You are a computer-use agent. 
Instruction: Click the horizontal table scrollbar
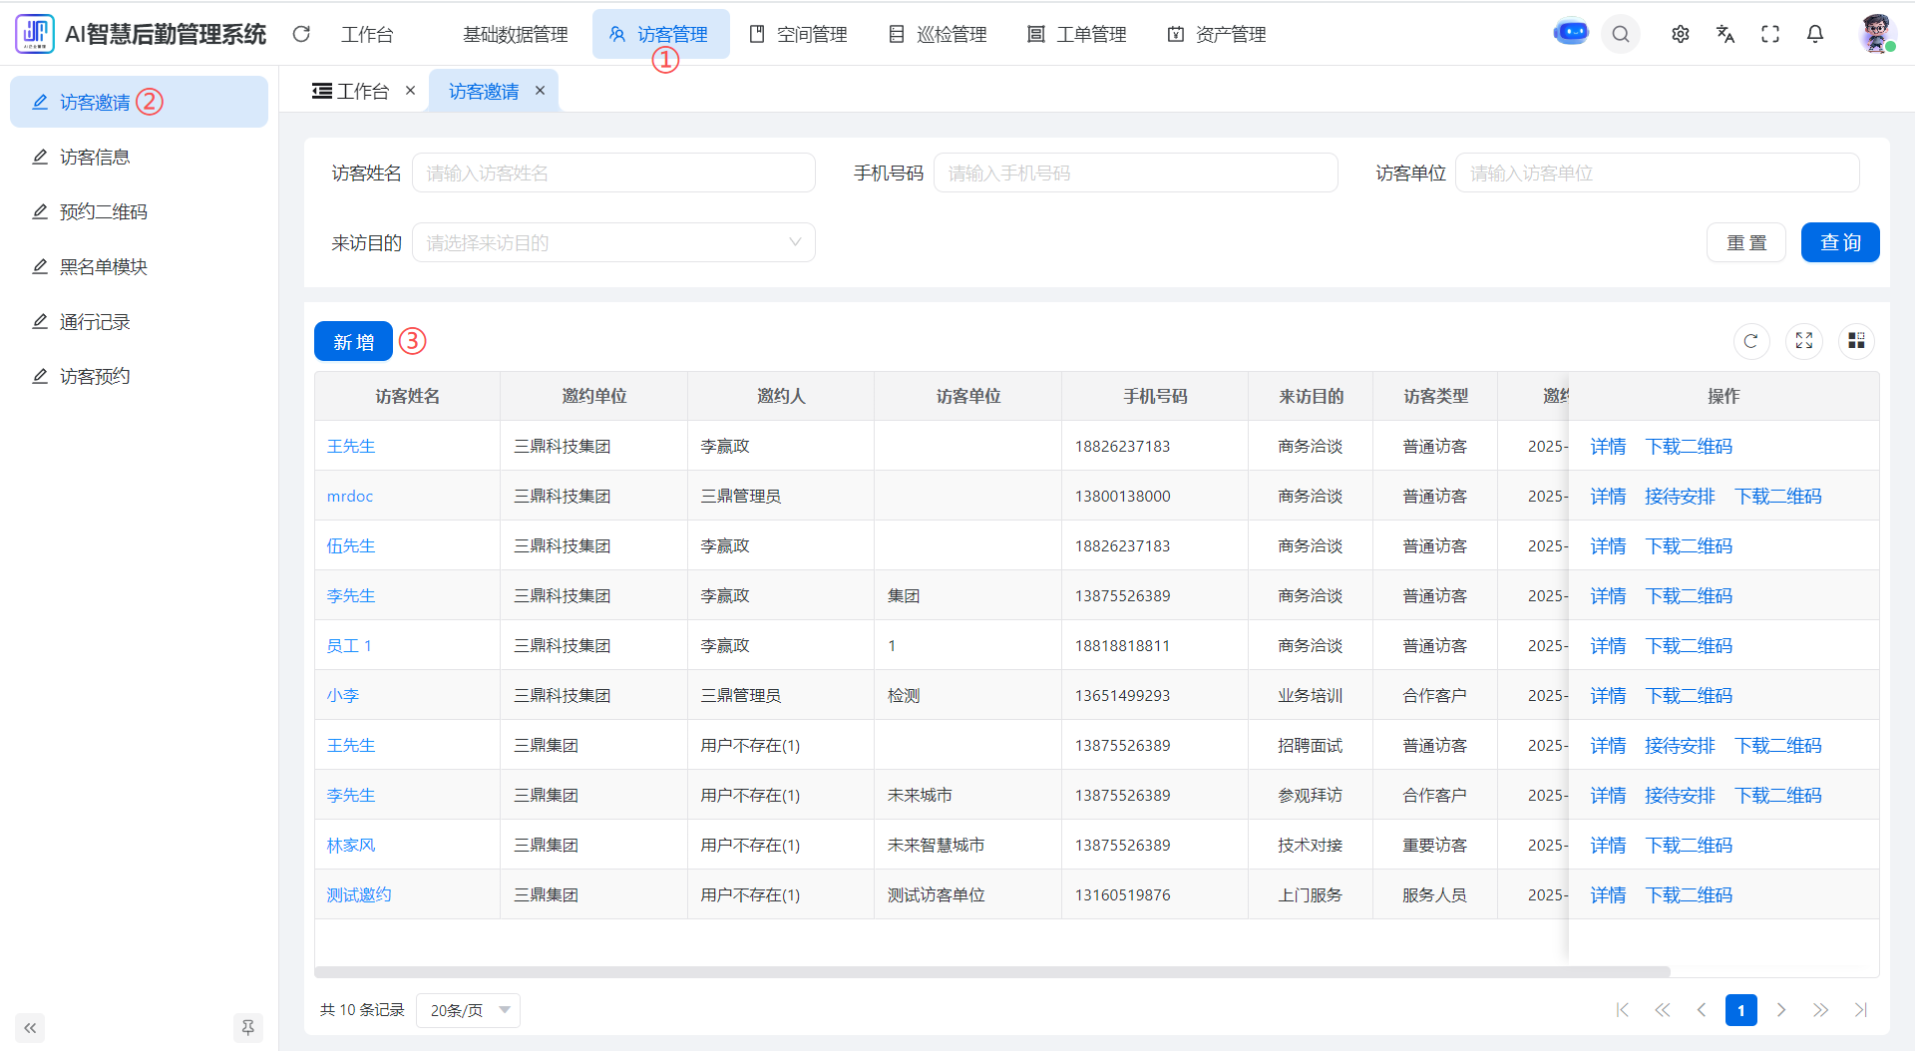pyautogui.click(x=991, y=971)
